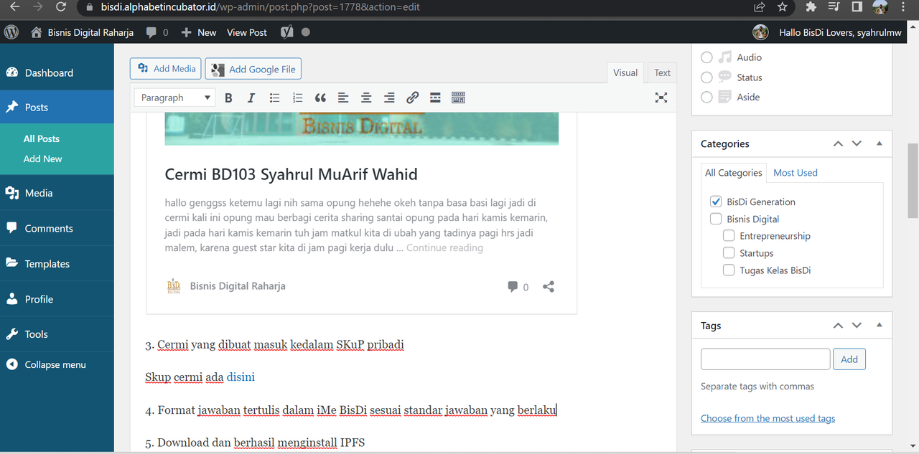Focus the Tags input field
919x454 pixels.
click(765, 359)
